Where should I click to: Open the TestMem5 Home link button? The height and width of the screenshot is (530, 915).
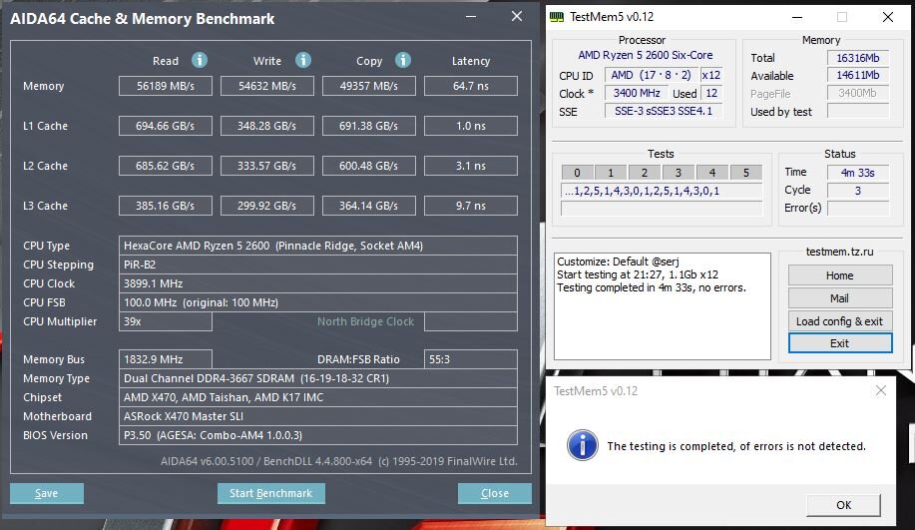(840, 274)
